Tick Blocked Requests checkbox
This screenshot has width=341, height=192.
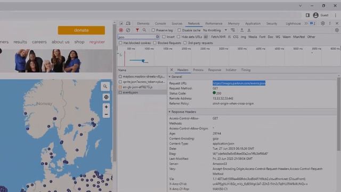click(x=155, y=43)
